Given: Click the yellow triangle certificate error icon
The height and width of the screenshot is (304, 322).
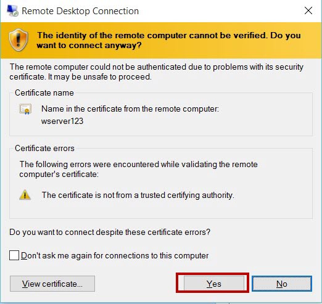Looking at the screenshot, I should [x=25, y=195].
